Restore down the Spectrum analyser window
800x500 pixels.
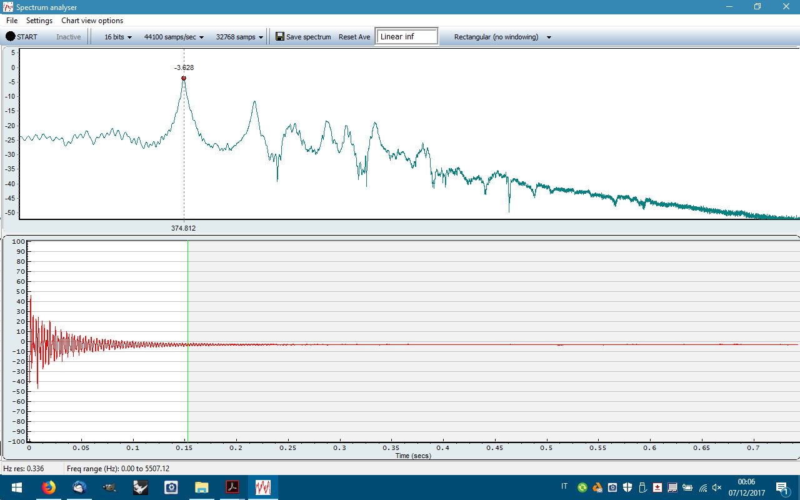coord(757,7)
